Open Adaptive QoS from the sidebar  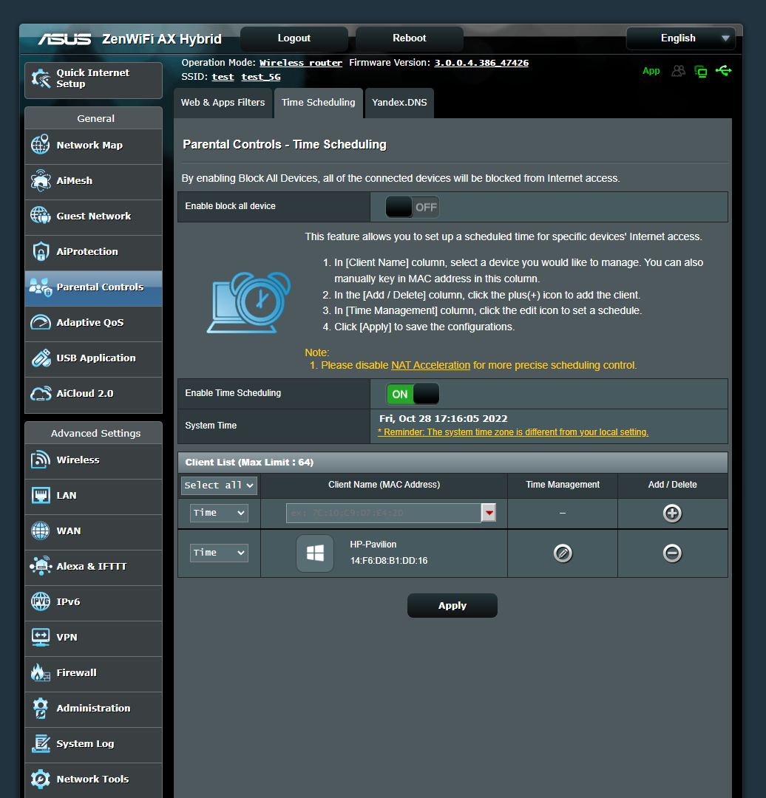click(93, 324)
